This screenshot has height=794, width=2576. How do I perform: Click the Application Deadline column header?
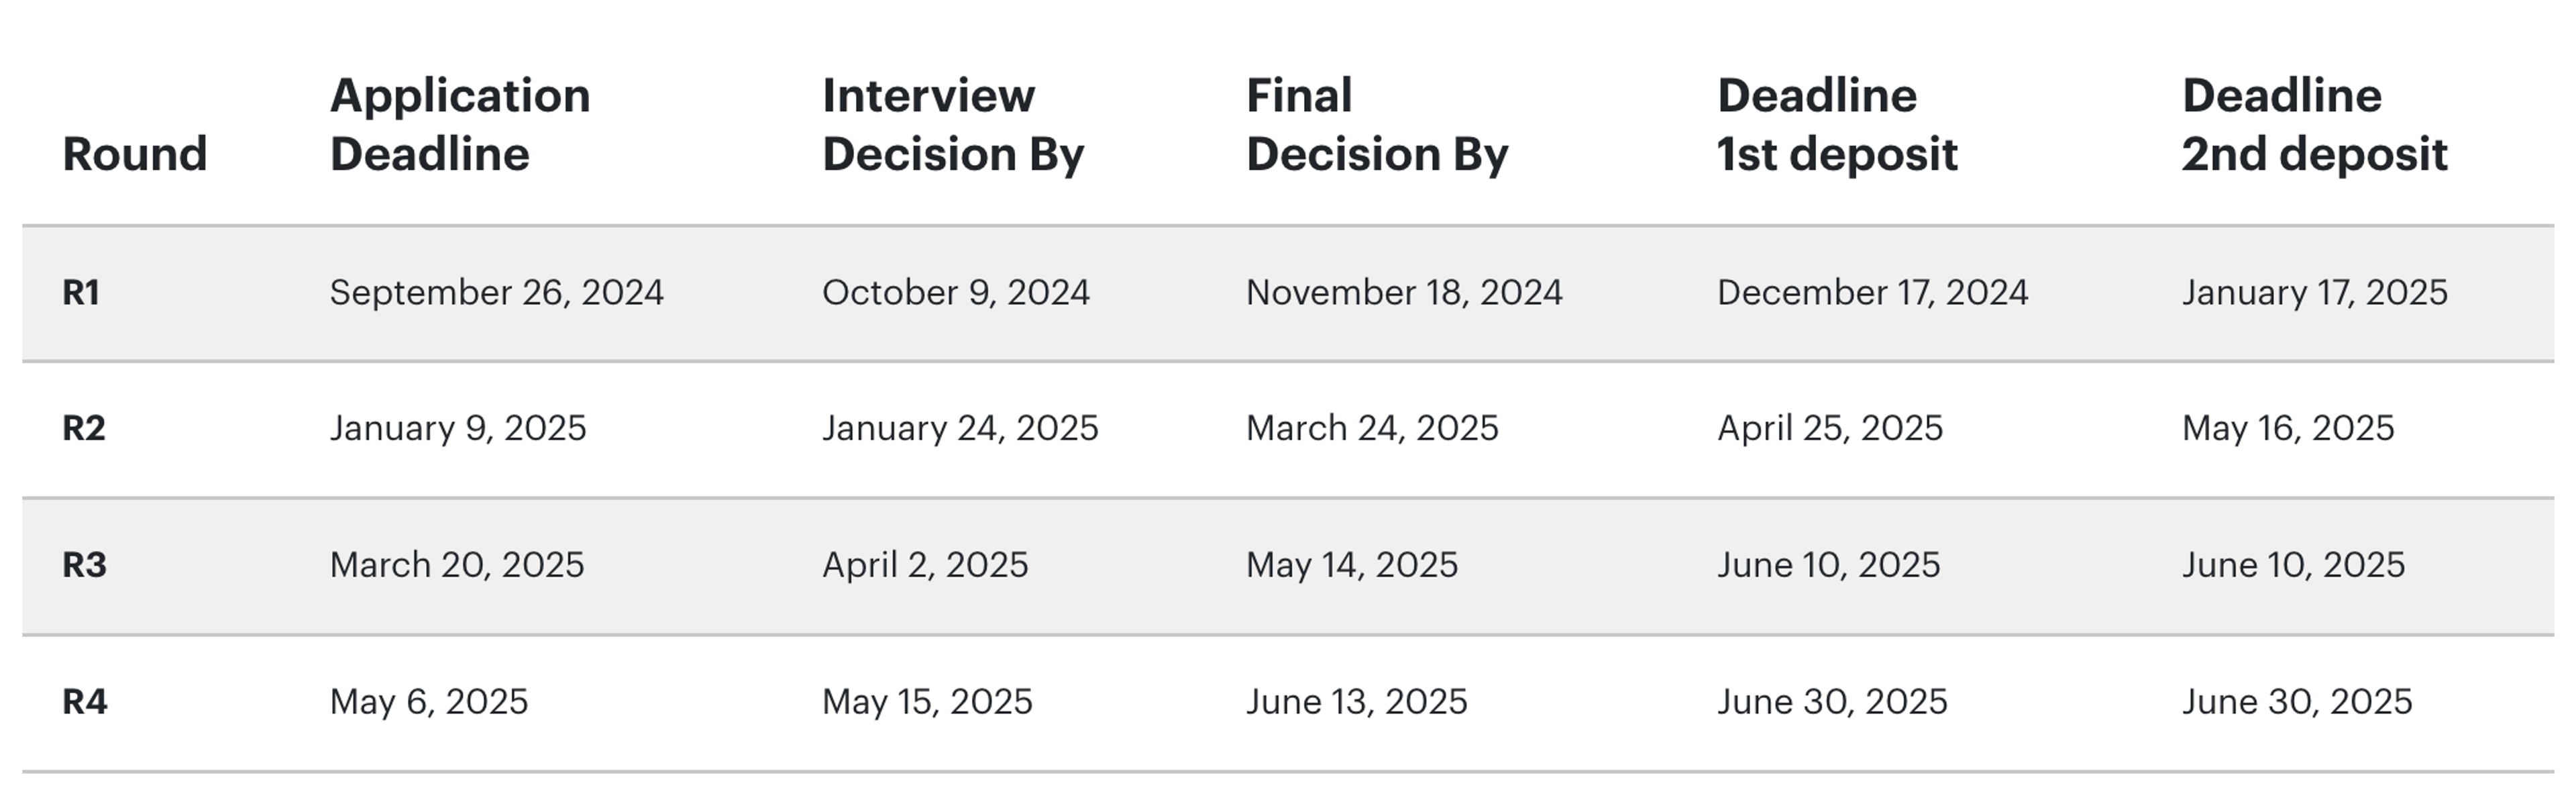point(459,125)
